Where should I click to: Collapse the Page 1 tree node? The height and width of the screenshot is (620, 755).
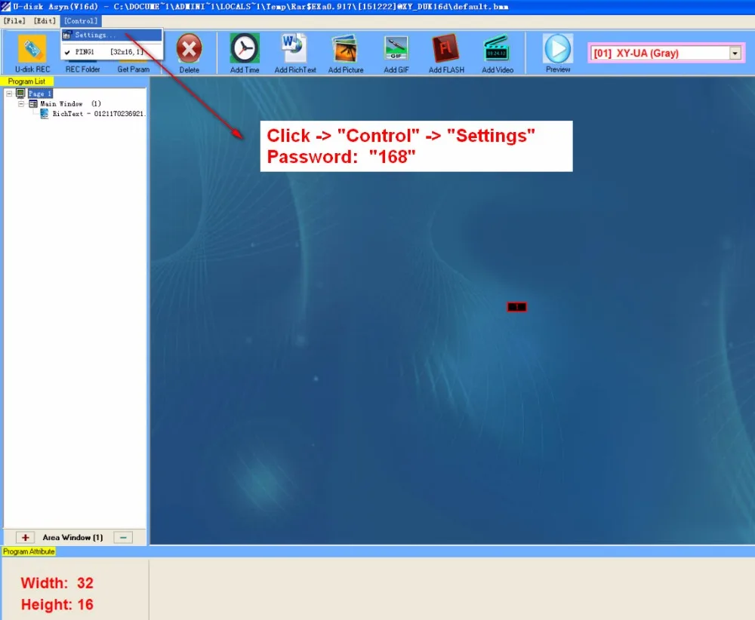(x=9, y=94)
